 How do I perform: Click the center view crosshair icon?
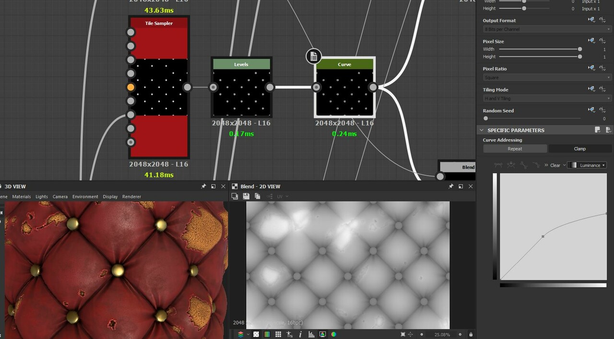(411, 334)
